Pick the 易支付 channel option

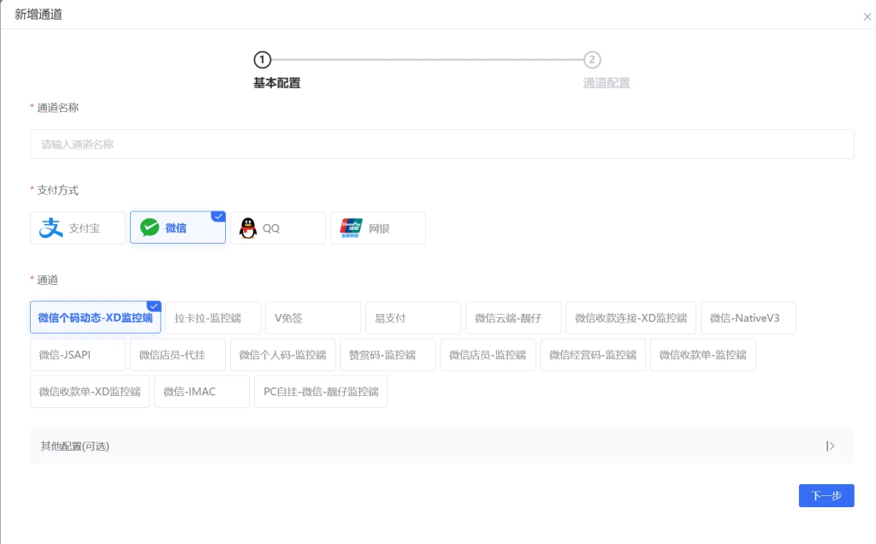[412, 318]
